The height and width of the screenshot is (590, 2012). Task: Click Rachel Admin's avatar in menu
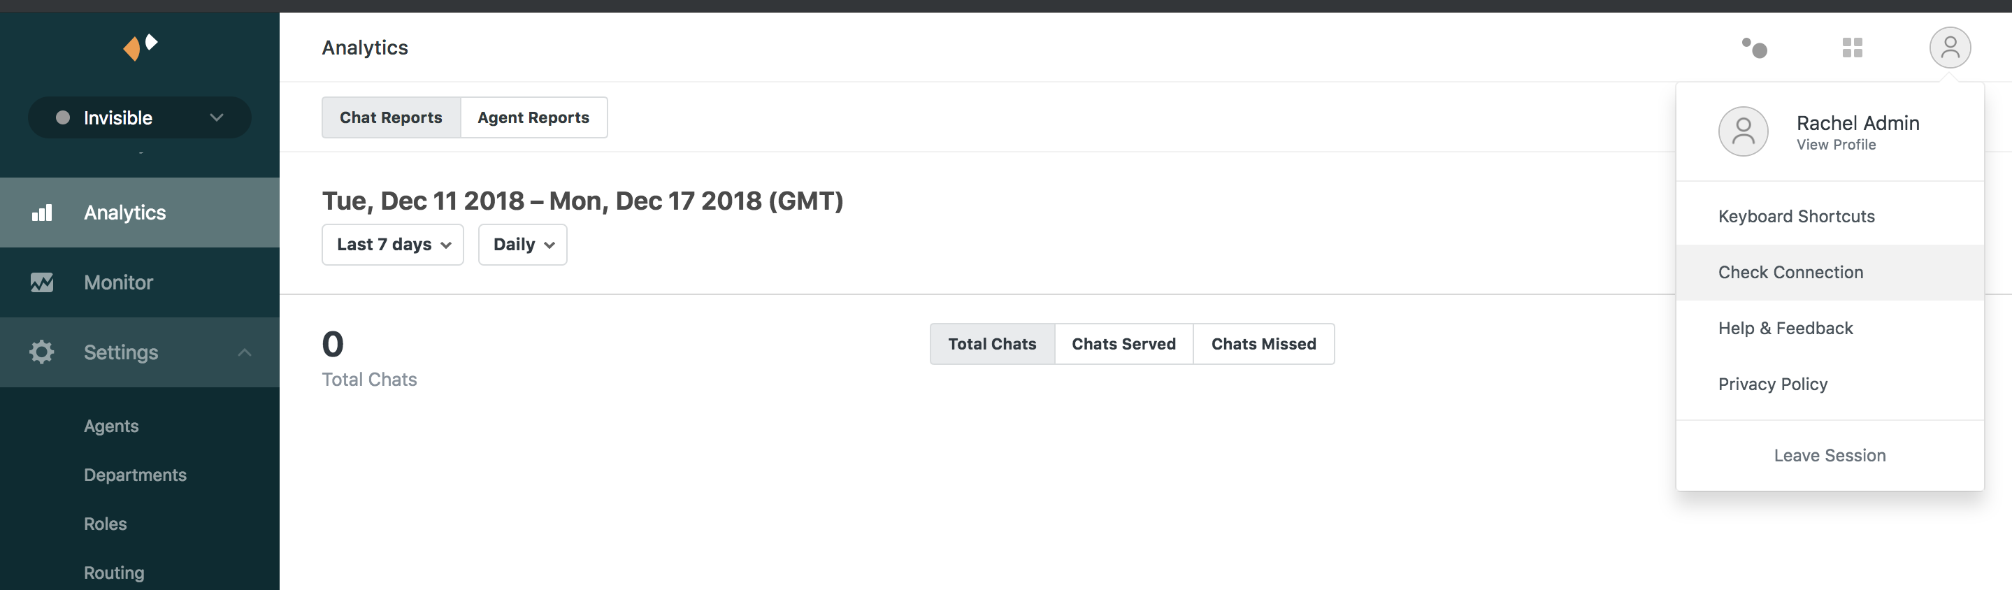[1743, 131]
